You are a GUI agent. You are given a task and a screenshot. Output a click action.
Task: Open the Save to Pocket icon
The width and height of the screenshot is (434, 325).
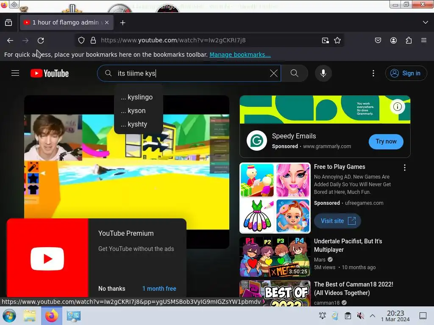[378, 40]
